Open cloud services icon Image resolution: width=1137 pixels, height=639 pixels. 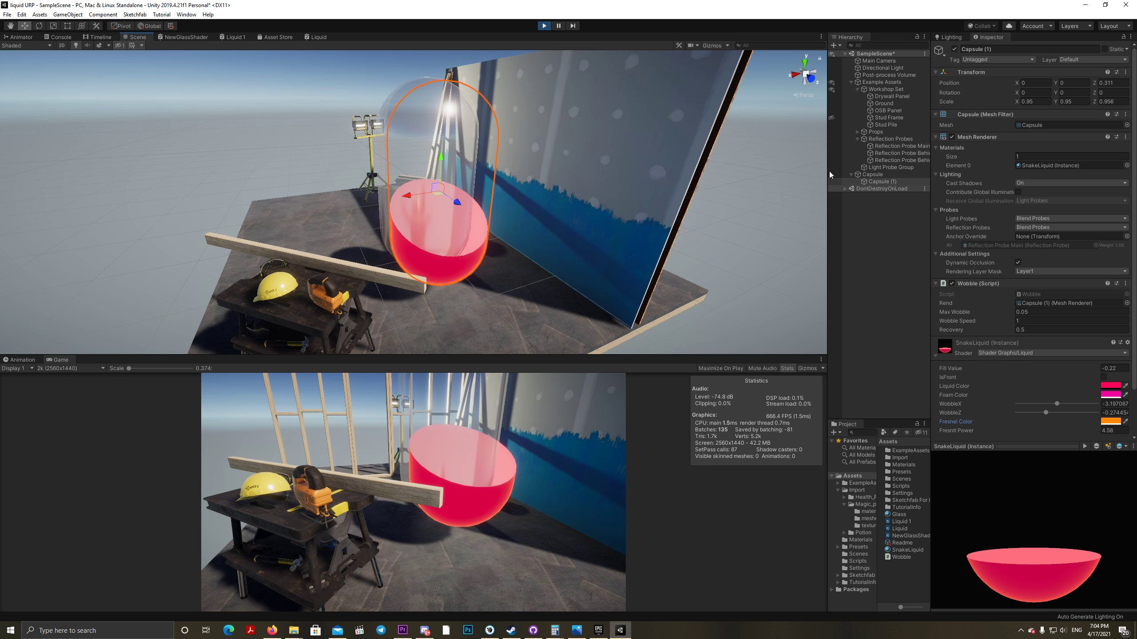[1009, 26]
